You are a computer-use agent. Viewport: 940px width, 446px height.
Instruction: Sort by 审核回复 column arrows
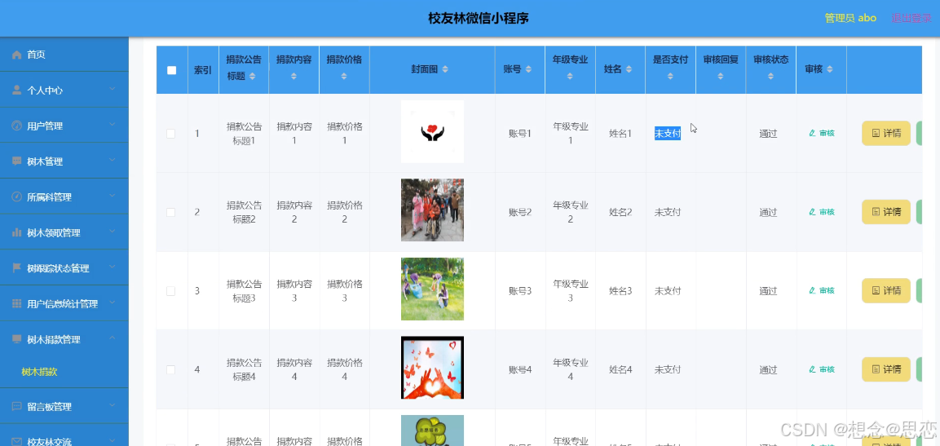point(721,76)
